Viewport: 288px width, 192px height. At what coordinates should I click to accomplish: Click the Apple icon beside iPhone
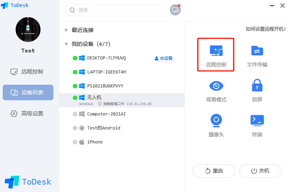82,142
